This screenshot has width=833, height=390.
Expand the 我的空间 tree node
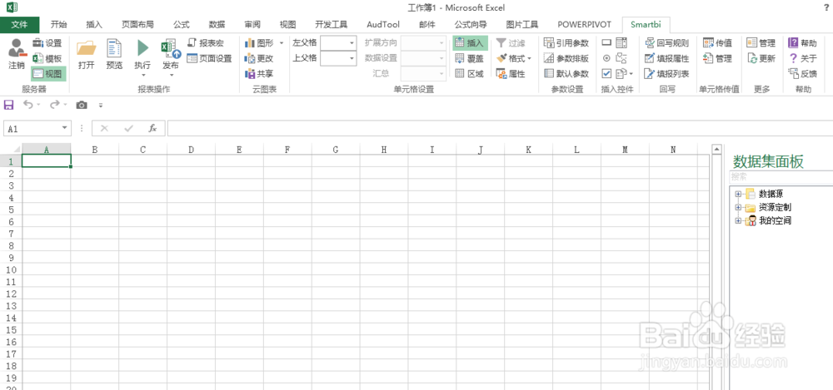[737, 220]
